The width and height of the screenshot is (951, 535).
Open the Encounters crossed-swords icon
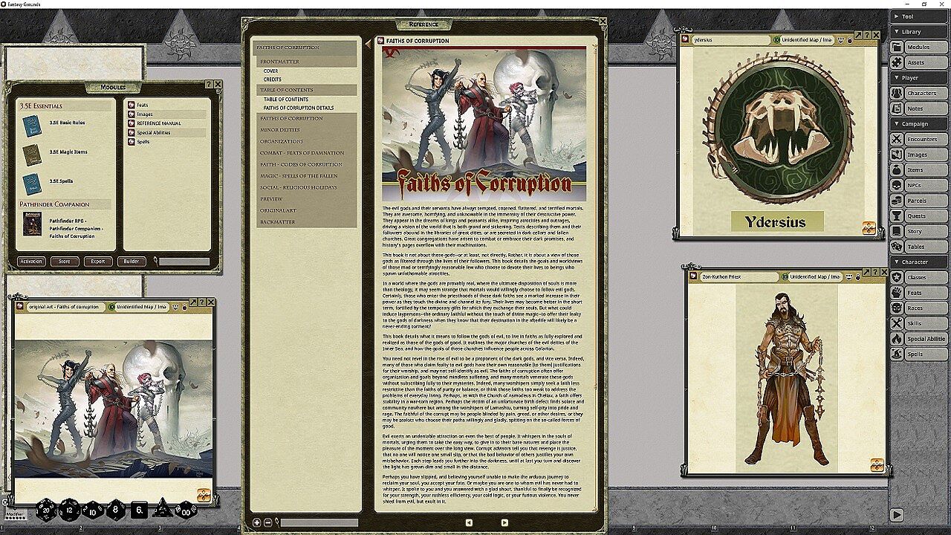click(x=897, y=139)
